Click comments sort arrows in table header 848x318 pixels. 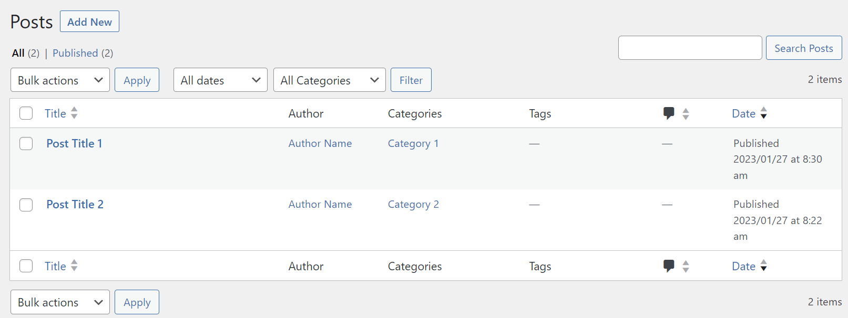pos(686,114)
